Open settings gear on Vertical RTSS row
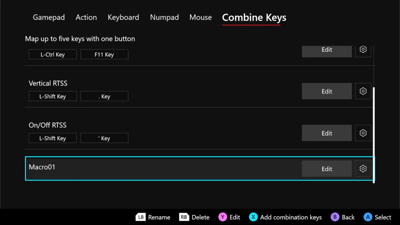The width and height of the screenshot is (400, 225). [363, 91]
